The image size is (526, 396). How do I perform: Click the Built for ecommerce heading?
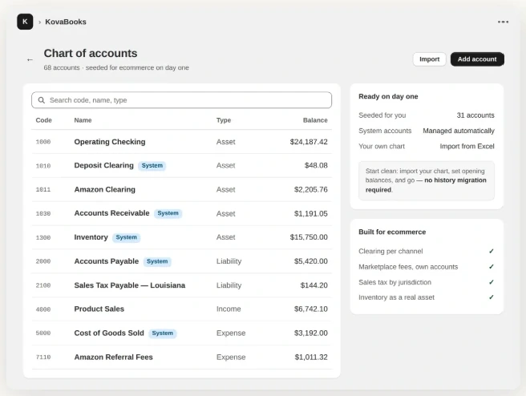[x=392, y=232]
